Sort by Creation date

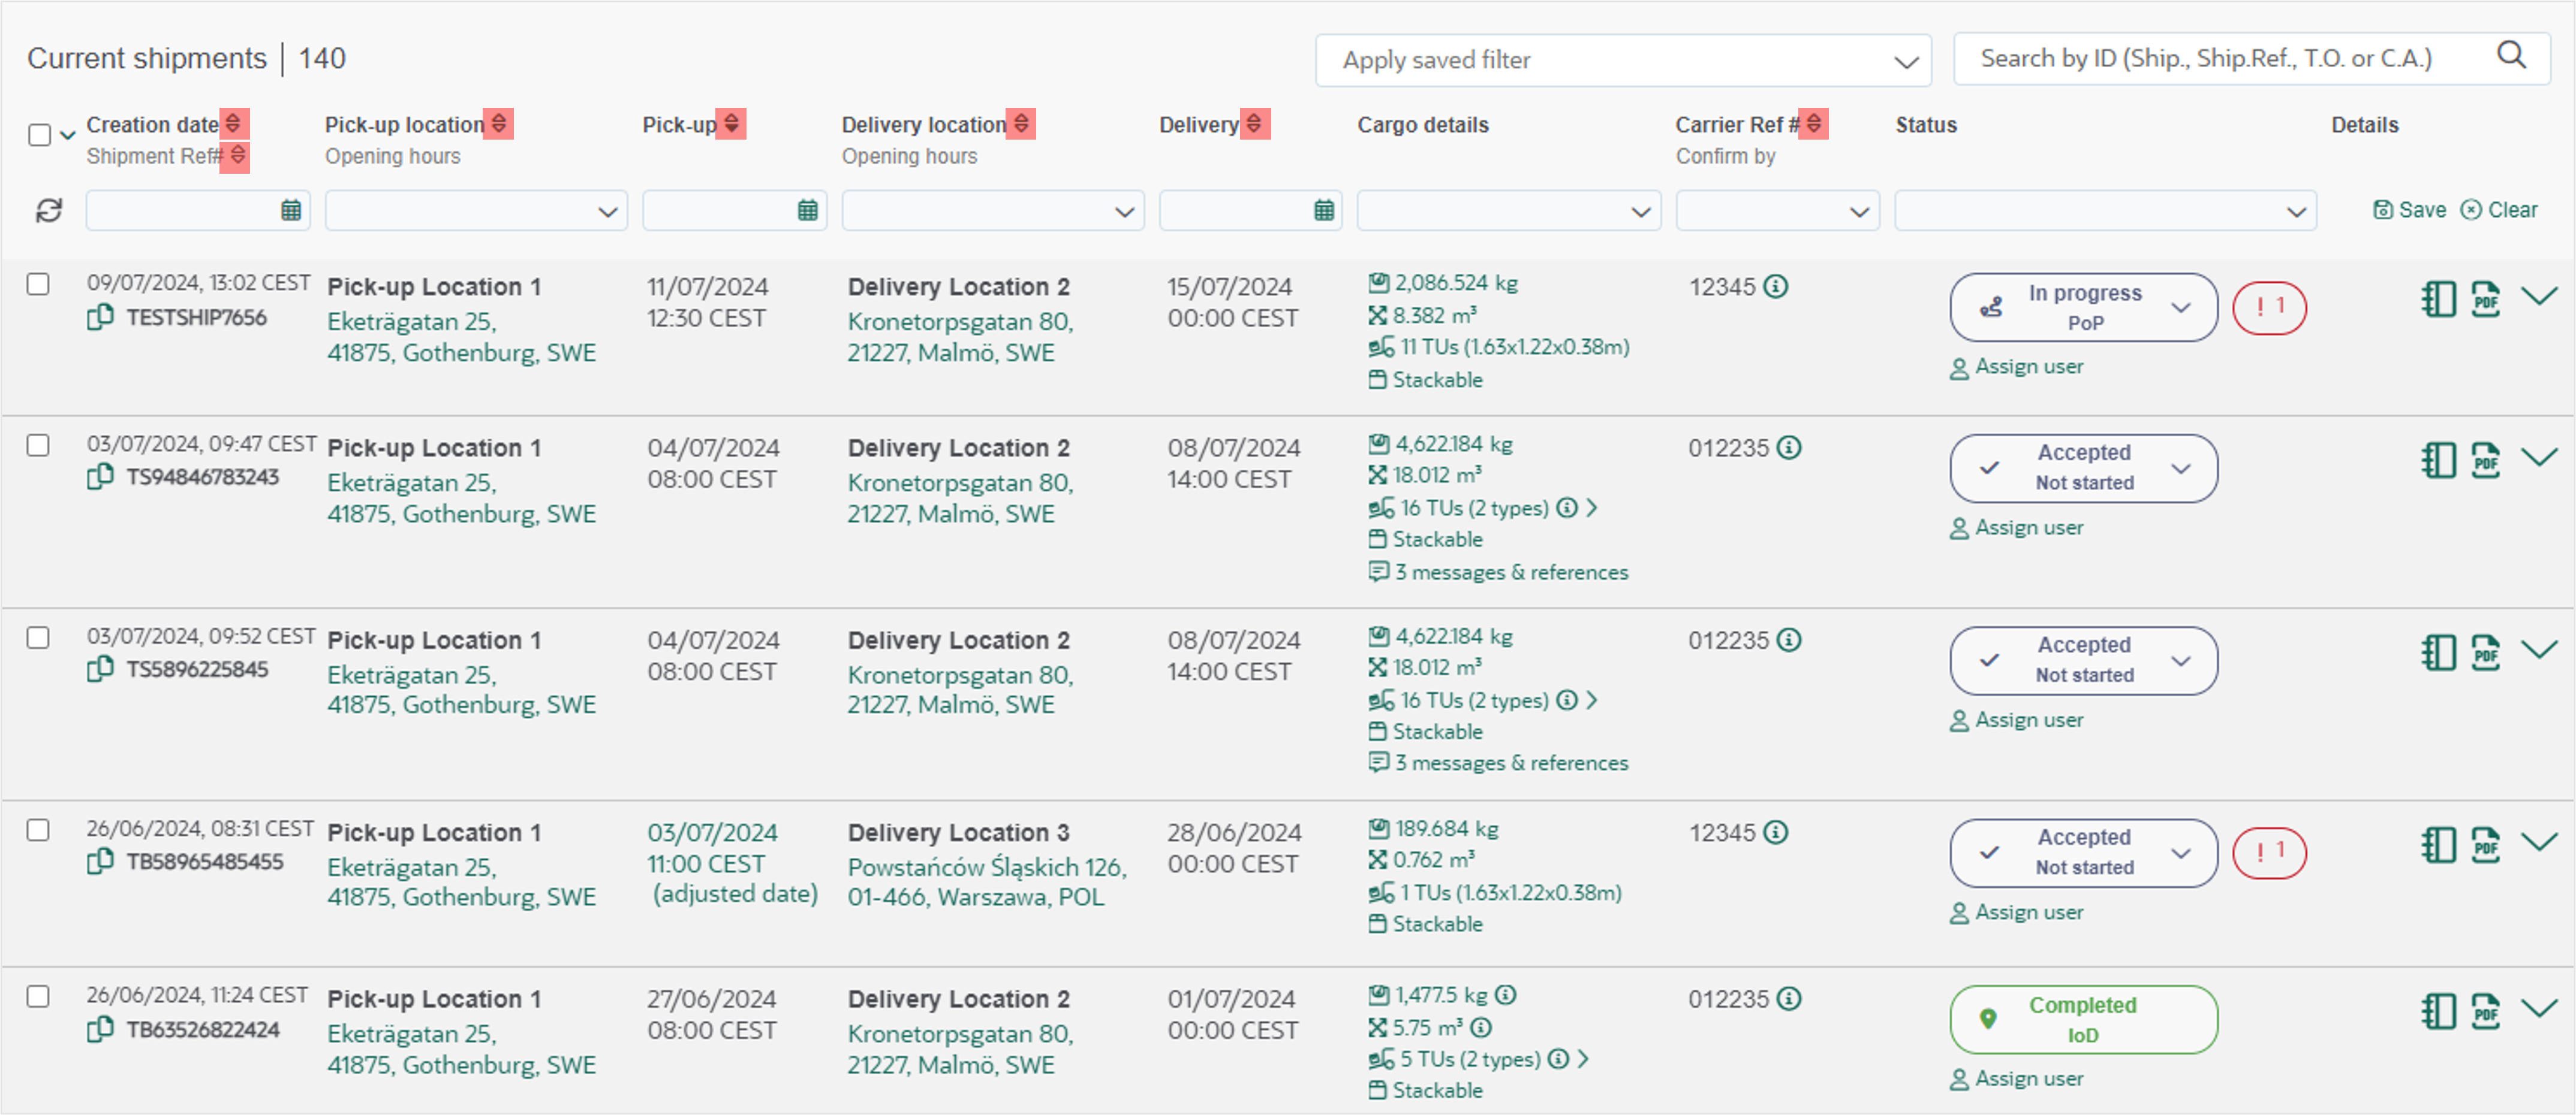[x=234, y=124]
